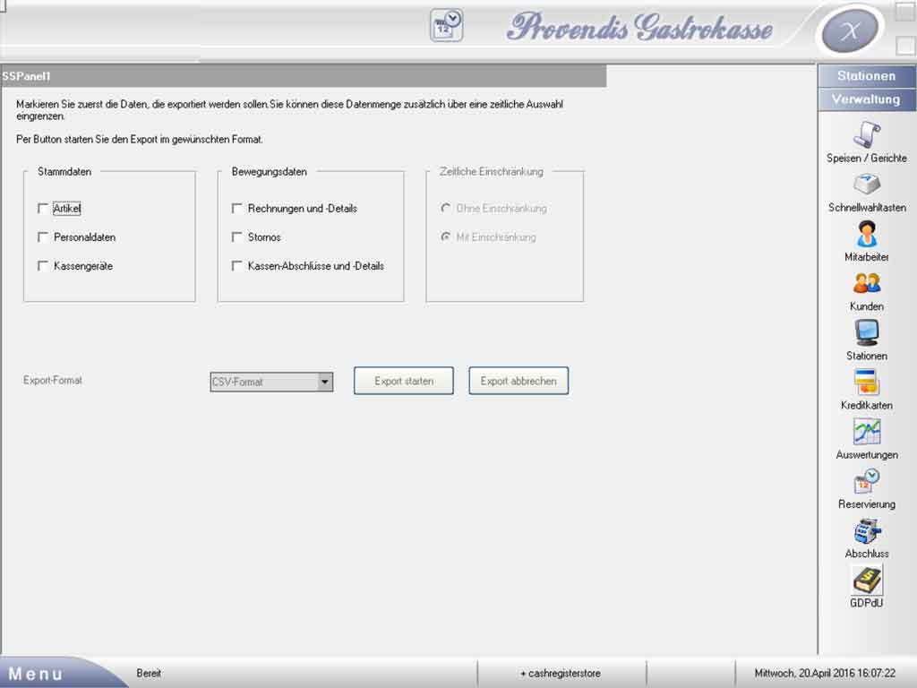Click the Speisen / Gerichte label
This screenshot has height=688, width=917.
pyautogui.click(x=867, y=158)
